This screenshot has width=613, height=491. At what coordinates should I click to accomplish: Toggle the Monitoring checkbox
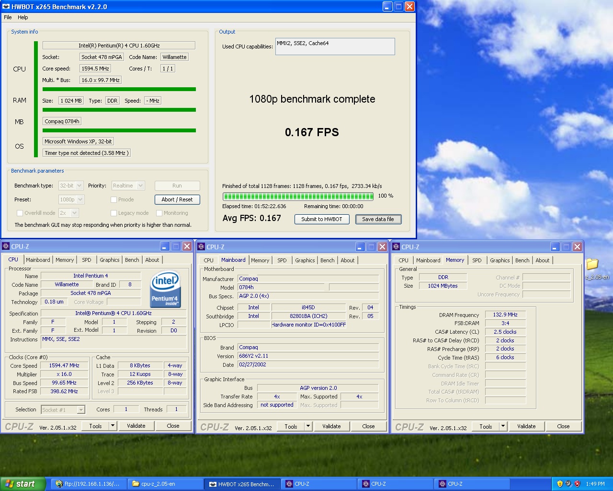point(159,213)
